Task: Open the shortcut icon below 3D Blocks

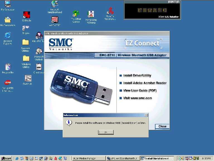Action: pos(26,30)
